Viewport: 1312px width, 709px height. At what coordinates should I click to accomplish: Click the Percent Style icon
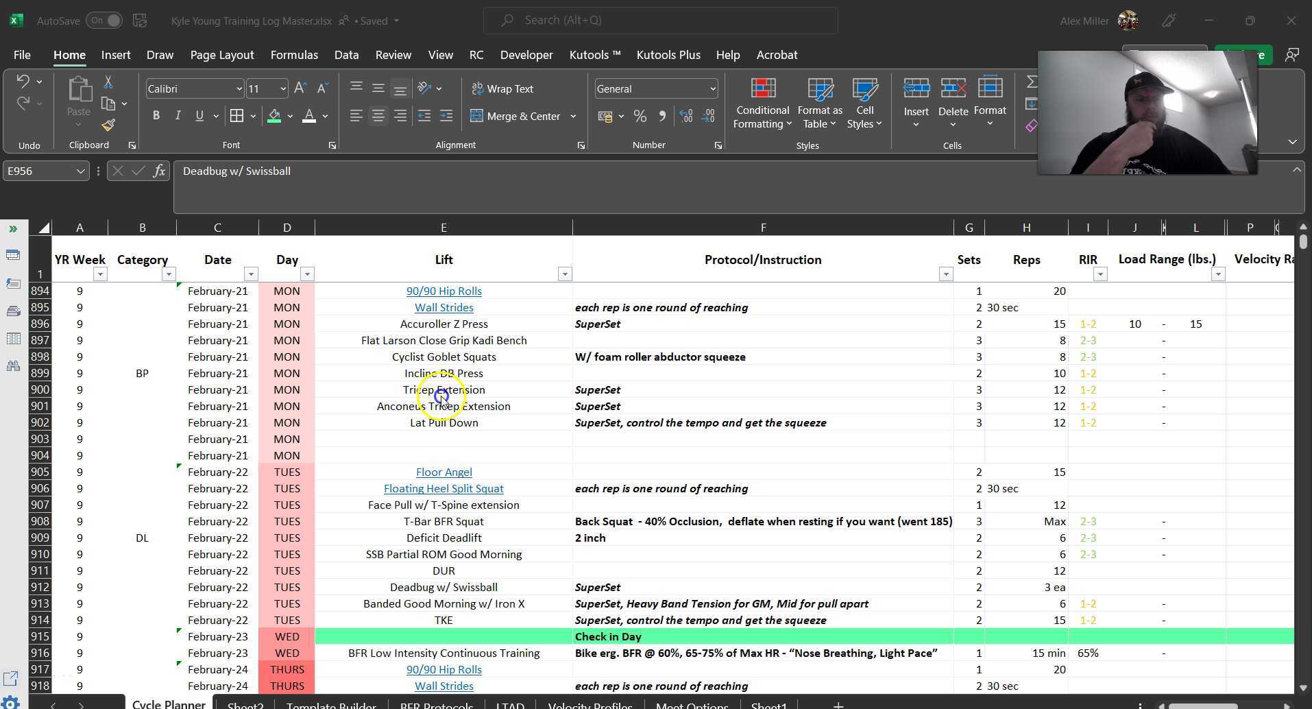point(640,116)
